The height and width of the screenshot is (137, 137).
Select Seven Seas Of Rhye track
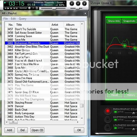(x=43, y=92)
